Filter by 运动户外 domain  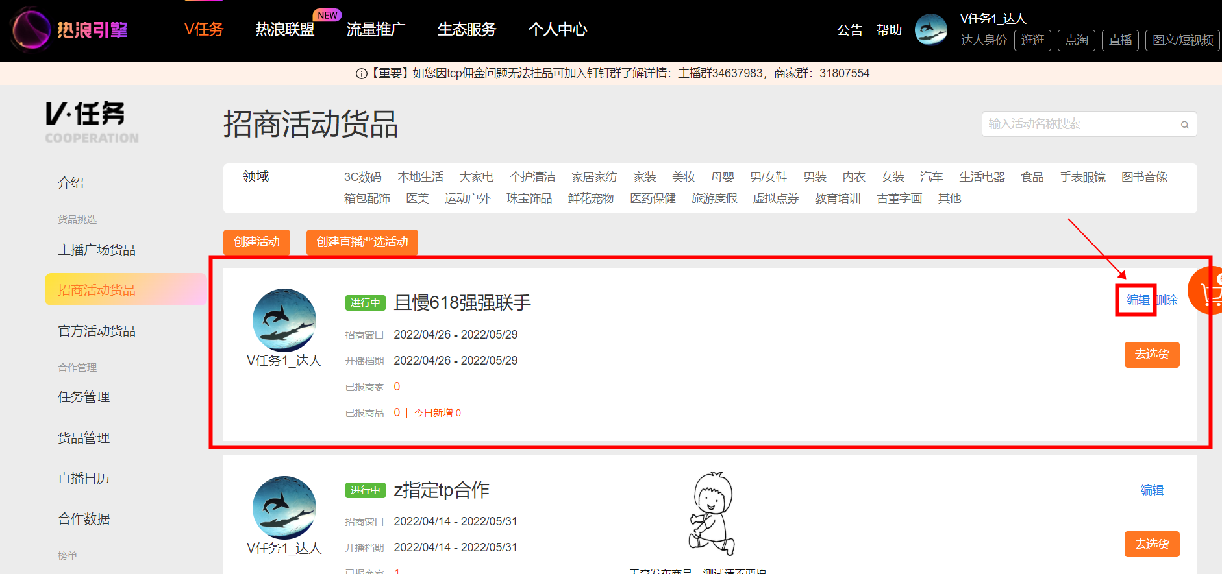468,198
